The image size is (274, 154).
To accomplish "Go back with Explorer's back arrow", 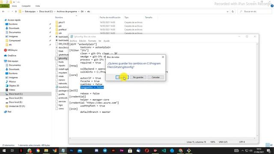I will click(x=3, y=12).
